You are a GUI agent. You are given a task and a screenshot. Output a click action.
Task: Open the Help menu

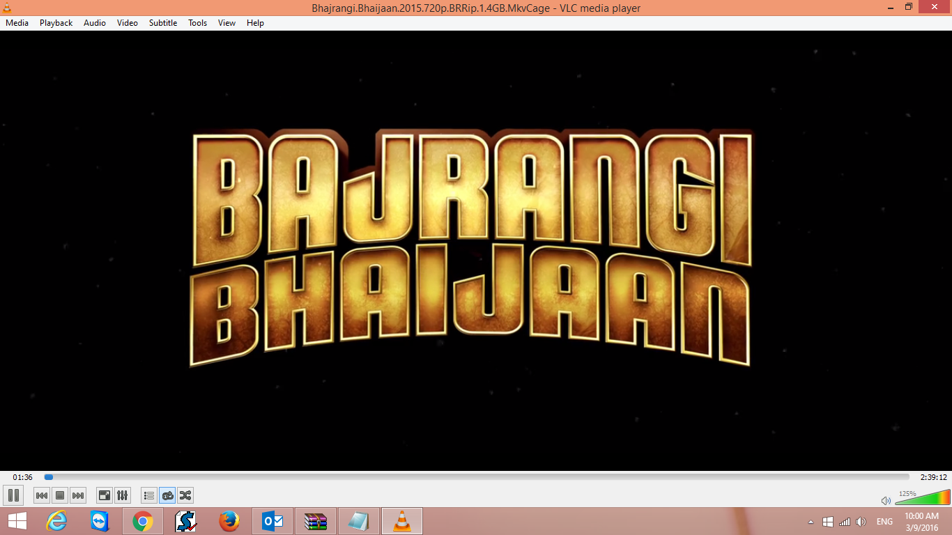coord(256,23)
